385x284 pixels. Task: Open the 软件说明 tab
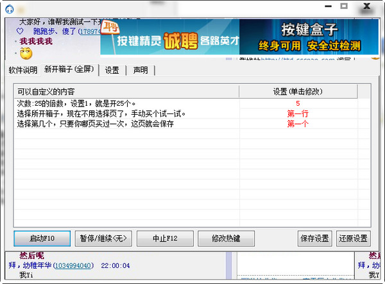click(23, 70)
